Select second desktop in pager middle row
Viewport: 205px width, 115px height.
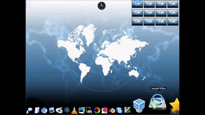coord(149,13)
